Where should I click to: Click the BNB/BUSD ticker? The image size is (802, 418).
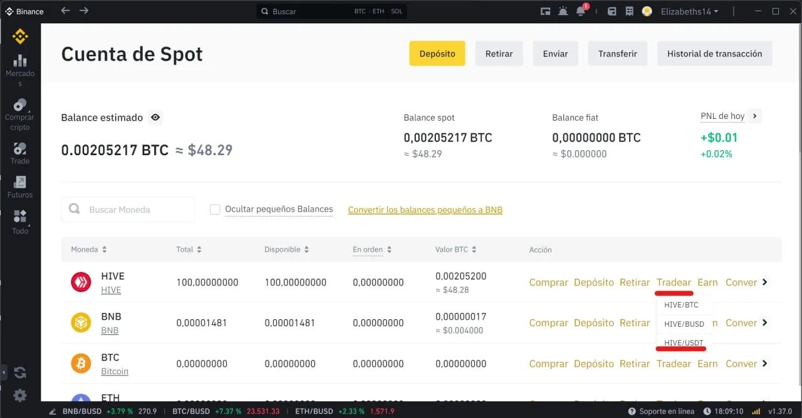click(x=108, y=412)
